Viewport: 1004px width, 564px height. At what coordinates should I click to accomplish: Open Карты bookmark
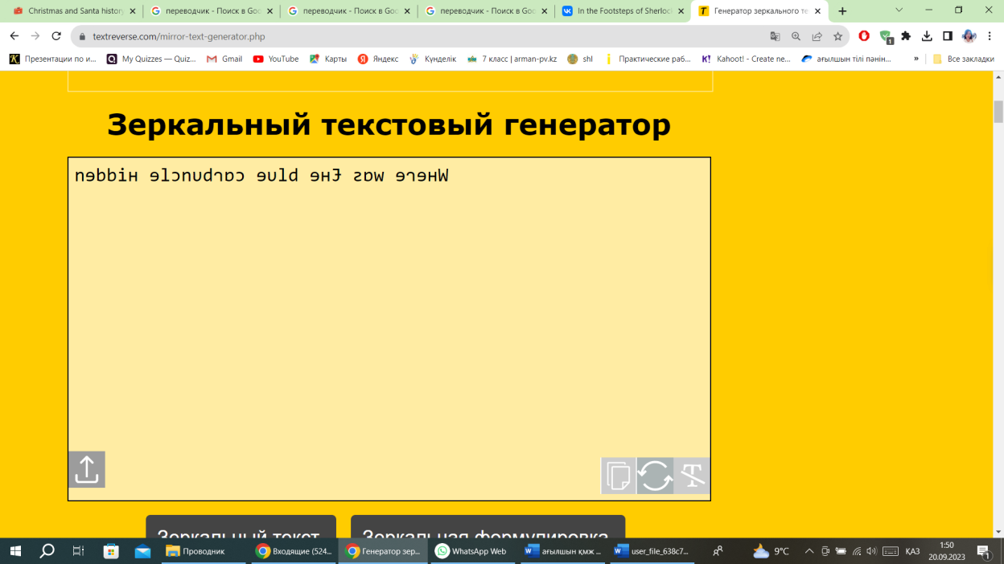tap(328, 59)
